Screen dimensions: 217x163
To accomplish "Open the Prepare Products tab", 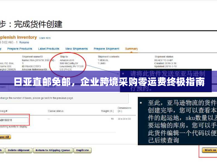I will click(x=20, y=49).
